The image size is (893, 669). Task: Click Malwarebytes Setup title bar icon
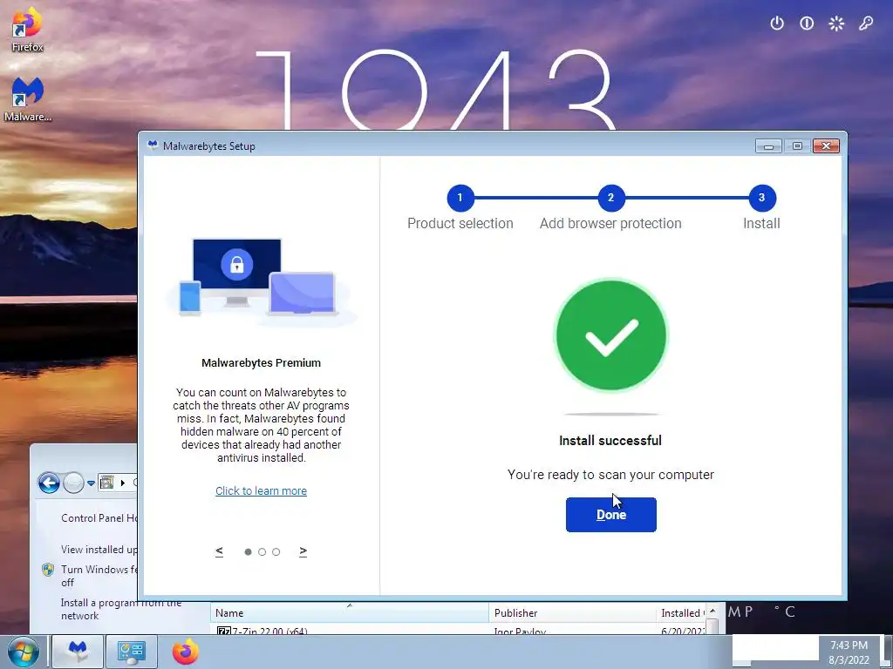click(x=153, y=145)
